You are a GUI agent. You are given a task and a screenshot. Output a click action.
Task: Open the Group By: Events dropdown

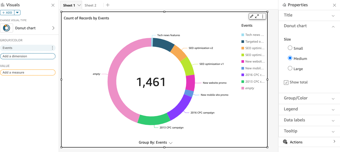[156, 143]
